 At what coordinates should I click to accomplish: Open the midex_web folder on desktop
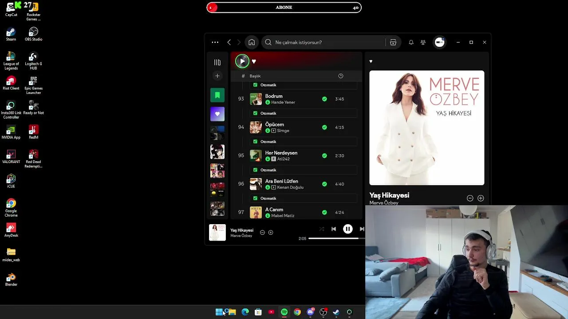pyautogui.click(x=11, y=255)
